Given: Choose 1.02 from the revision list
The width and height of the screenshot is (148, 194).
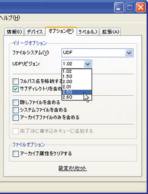Looking at the screenshot, I should pos(77,72).
